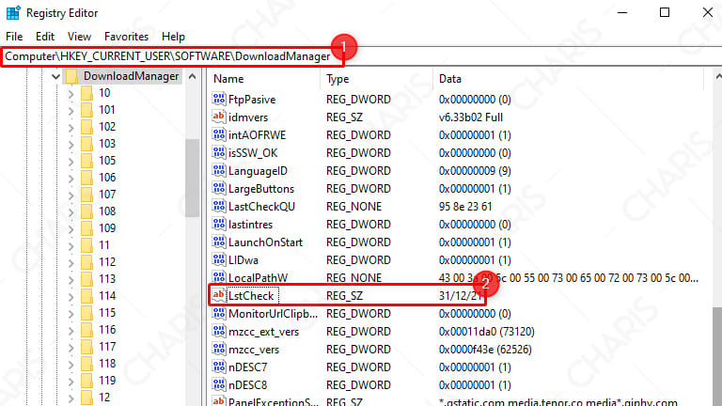Expand subkey 108 with its chevron

click(x=71, y=212)
